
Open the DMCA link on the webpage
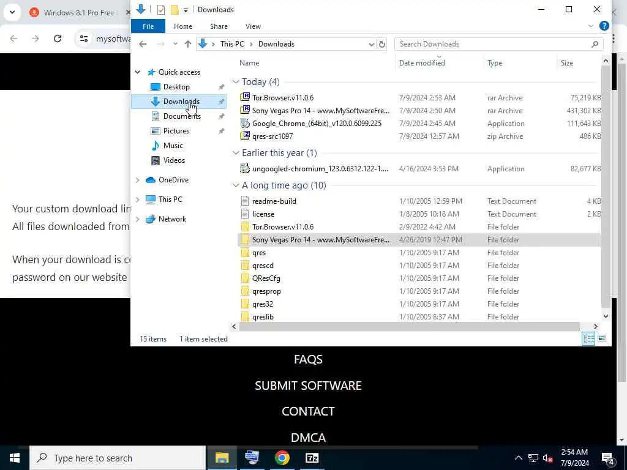[x=308, y=437]
